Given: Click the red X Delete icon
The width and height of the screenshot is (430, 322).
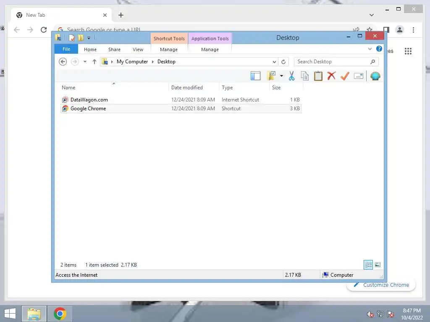Looking at the screenshot, I should (x=332, y=75).
